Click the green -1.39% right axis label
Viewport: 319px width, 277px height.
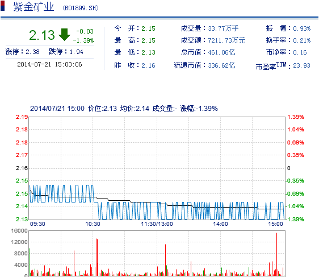pyautogui.click(x=295, y=220)
